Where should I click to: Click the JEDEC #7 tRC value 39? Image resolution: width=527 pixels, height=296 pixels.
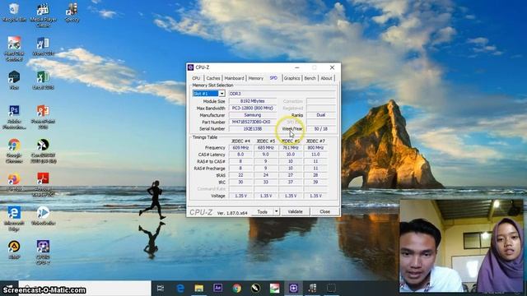pos(315,182)
